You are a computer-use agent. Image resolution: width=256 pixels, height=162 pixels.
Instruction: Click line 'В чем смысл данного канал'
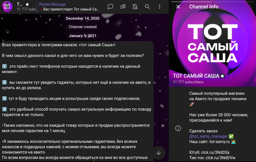click(73, 55)
